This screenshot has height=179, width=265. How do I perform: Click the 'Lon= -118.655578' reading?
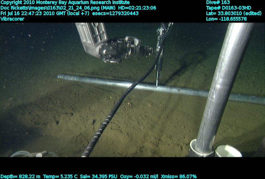pyautogui.click(x=226, y=19)
